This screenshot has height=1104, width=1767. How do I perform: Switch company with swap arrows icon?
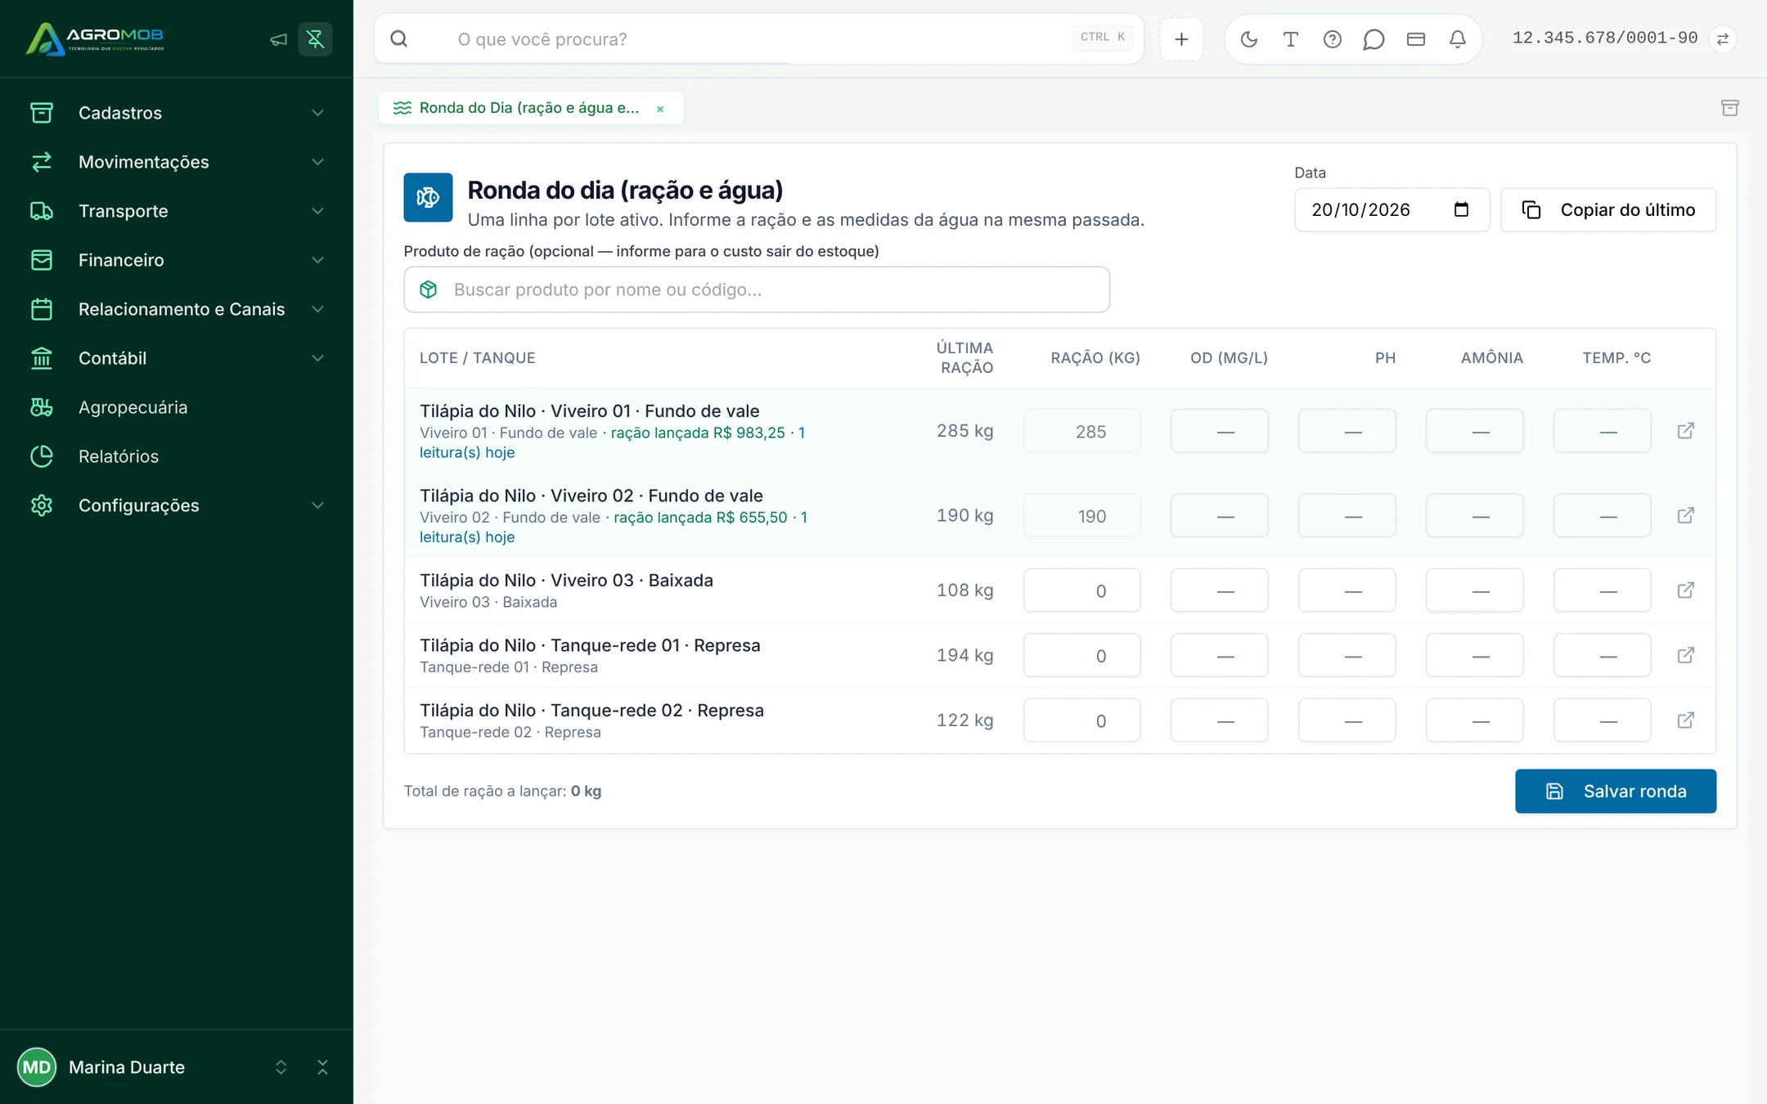pyautogui.click(x=1723, y=38)
